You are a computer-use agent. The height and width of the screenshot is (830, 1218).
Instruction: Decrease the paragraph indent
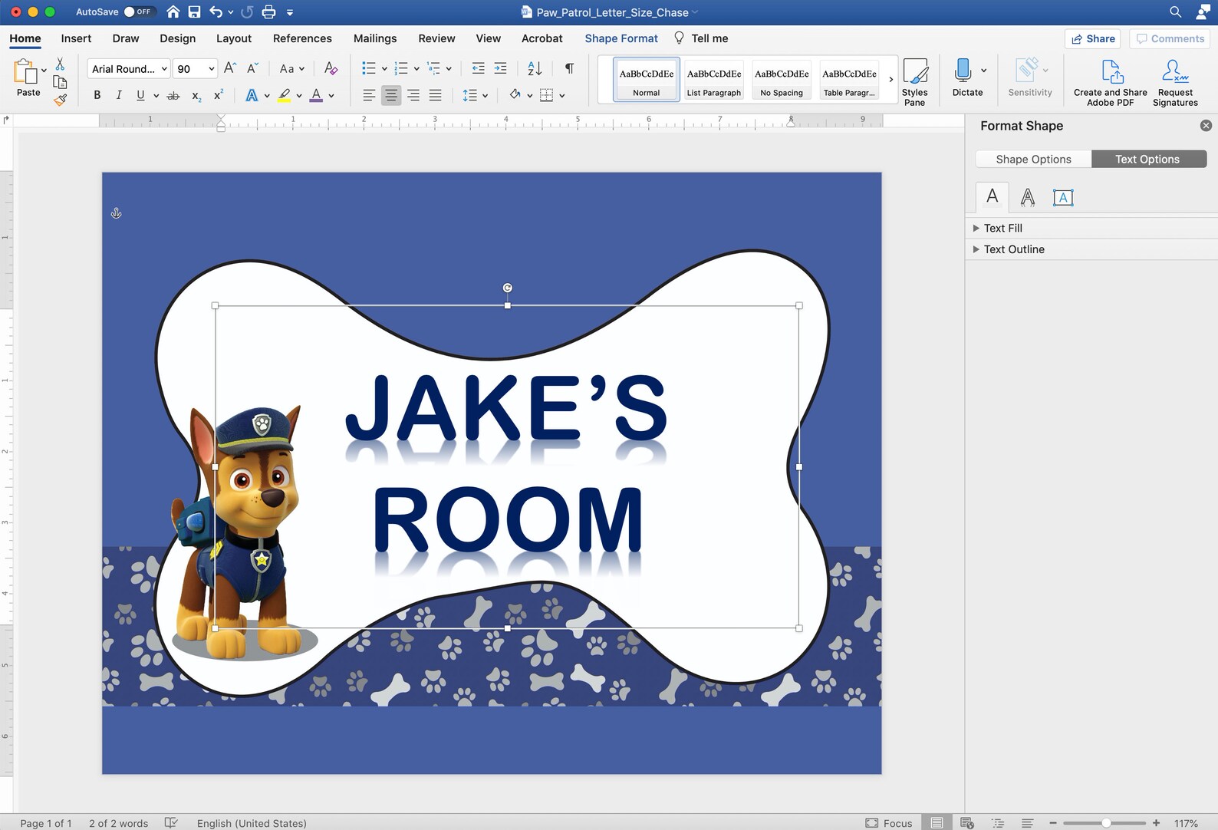478,68
